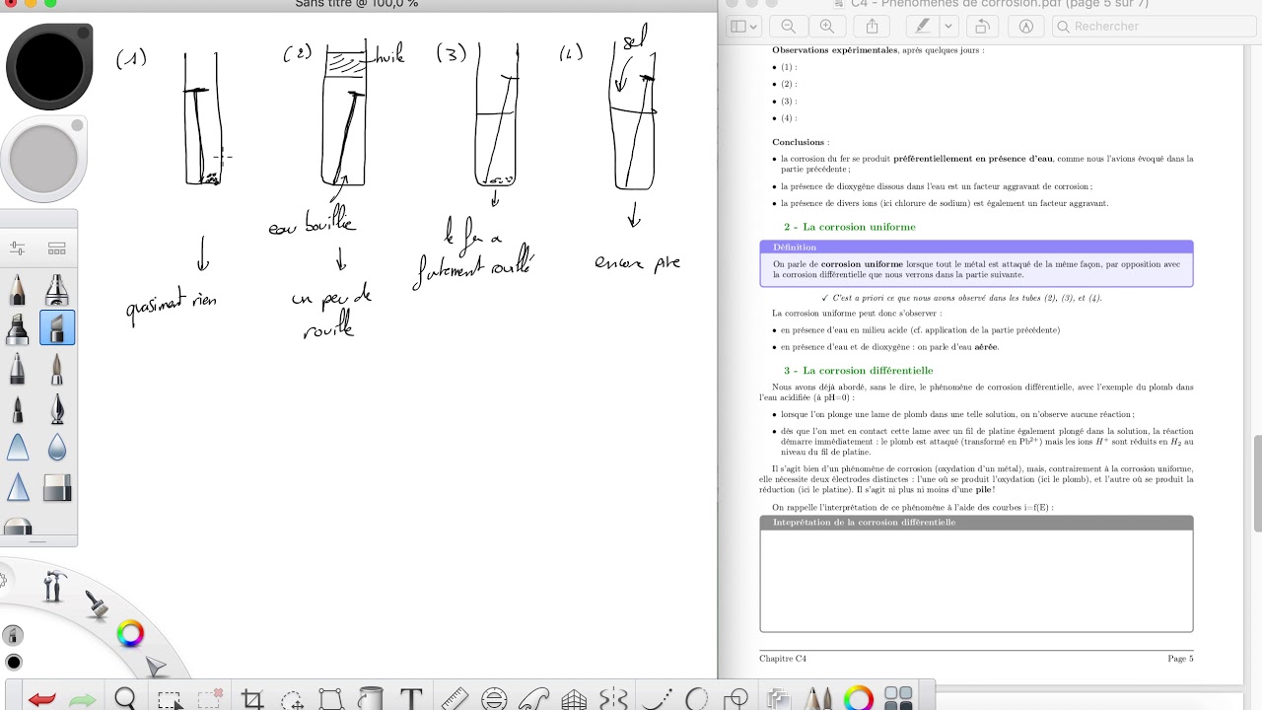Expand the highlight color dropdown arrow
The height and width of the screenshot is (710, 1262).
(x=948, y=27)
